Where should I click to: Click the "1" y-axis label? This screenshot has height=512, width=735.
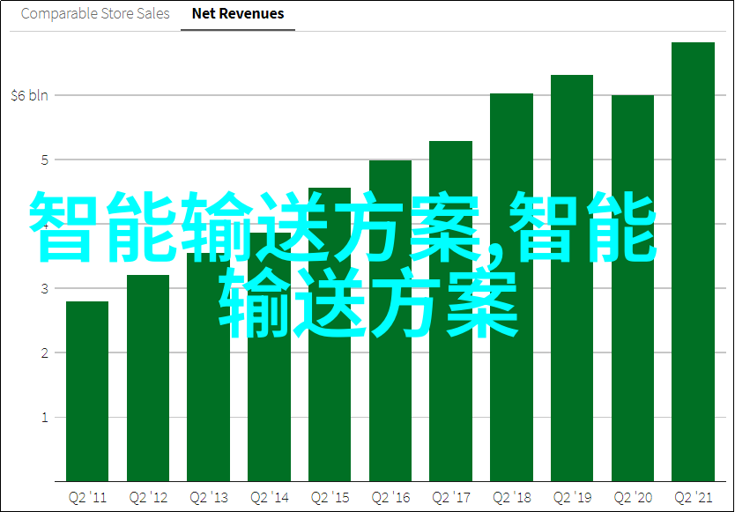(x=45, y=418)
